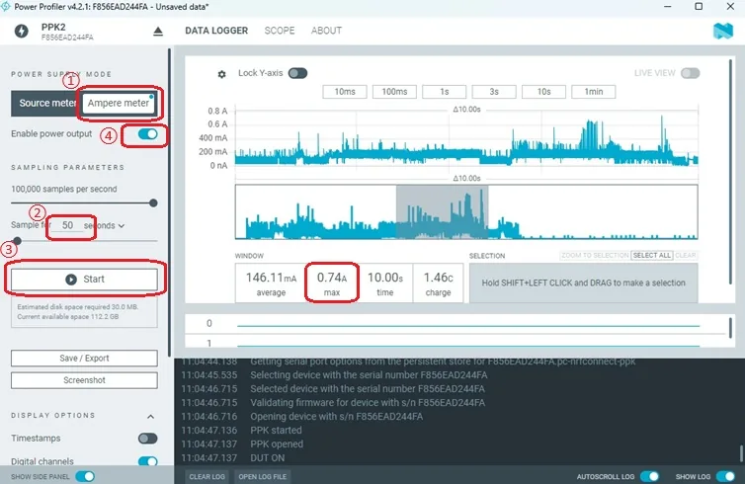The height and width of the screenshot is (484, 745).
Task: Click the 0.74 A max value
Action: coord(332,283)
